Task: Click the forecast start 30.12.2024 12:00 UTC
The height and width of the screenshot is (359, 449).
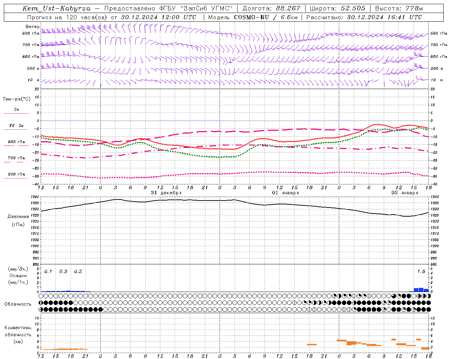Action: pyautogui.click(x=159, y=17)
